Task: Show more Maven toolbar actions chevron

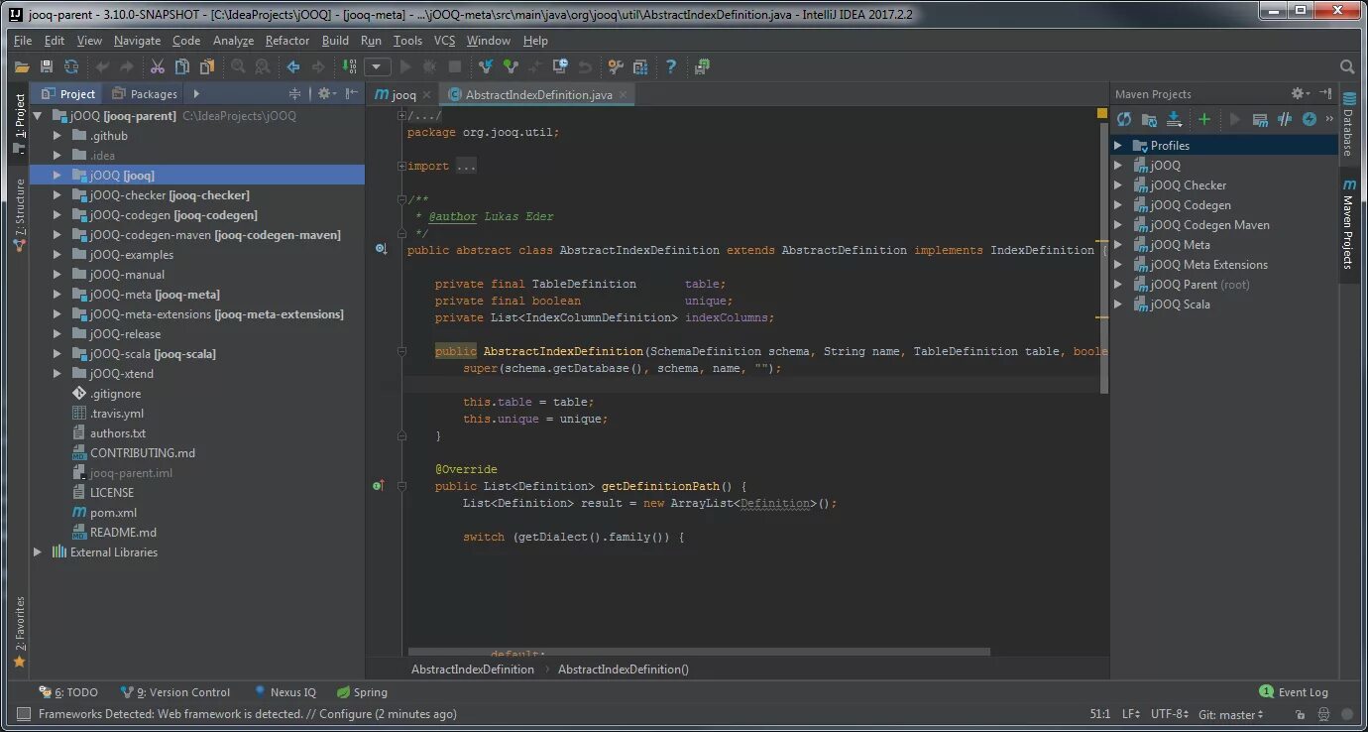Action: [1330, 119]
